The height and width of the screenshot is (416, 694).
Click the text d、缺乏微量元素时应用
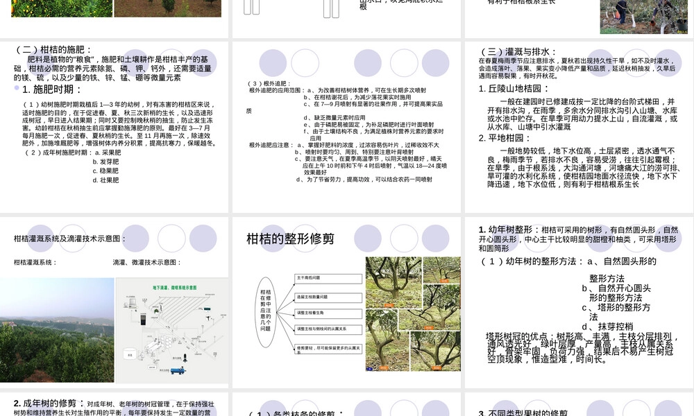click(335, 118)
